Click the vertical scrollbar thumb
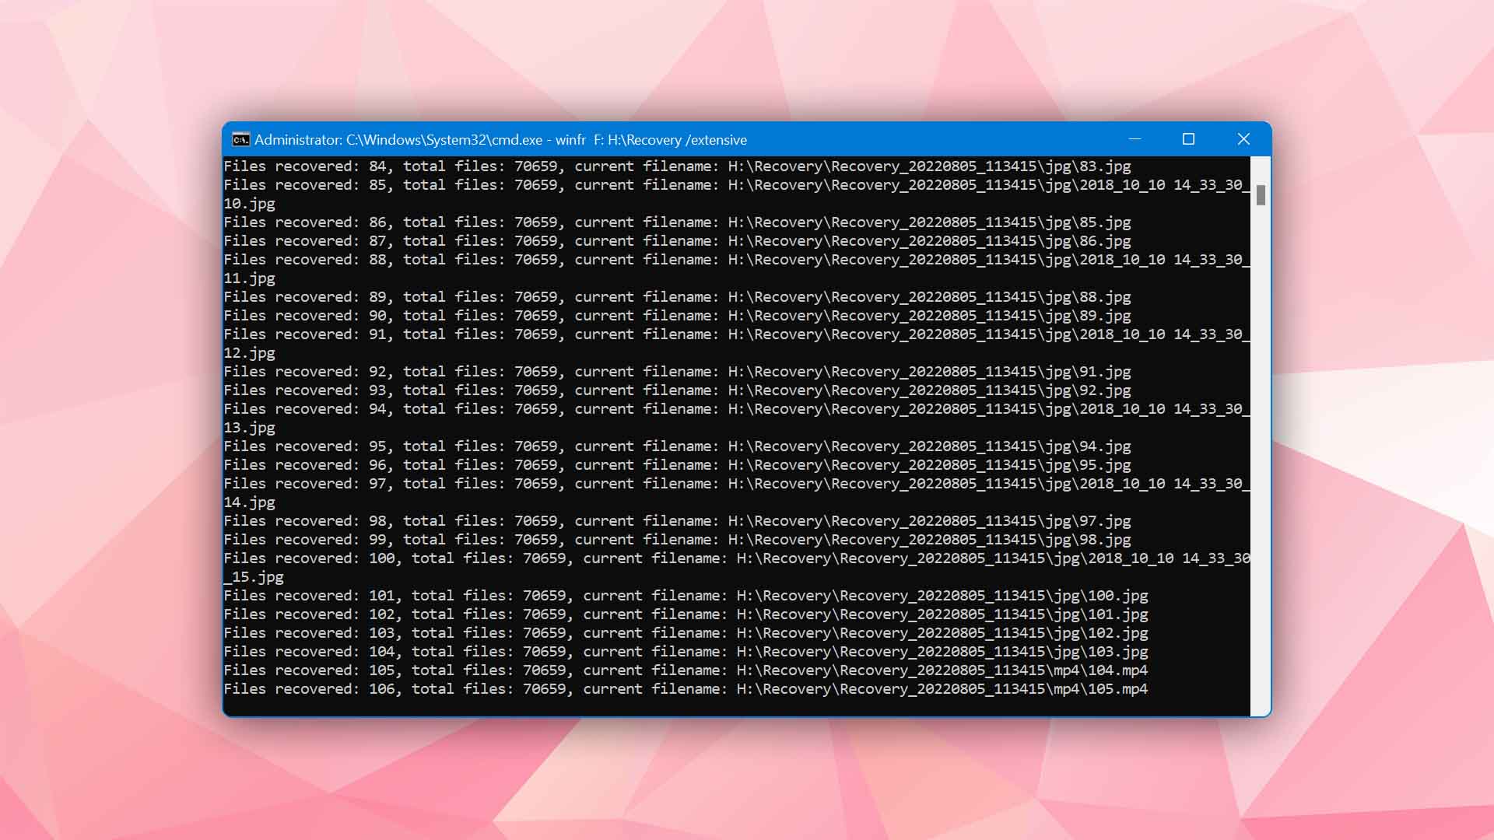Image resolution: width=1494 pixels, height=840 pixels. coord(1261,195)
